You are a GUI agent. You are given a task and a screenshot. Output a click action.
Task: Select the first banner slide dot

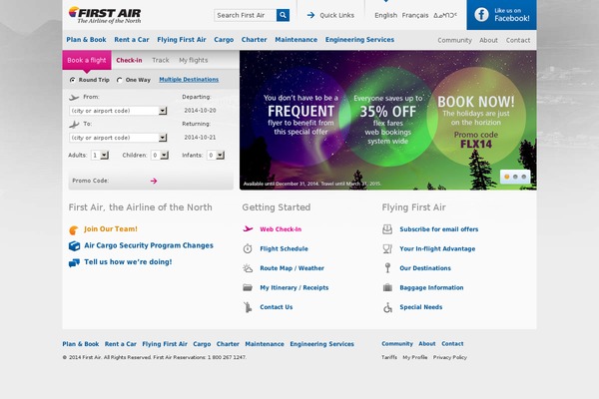507,177
